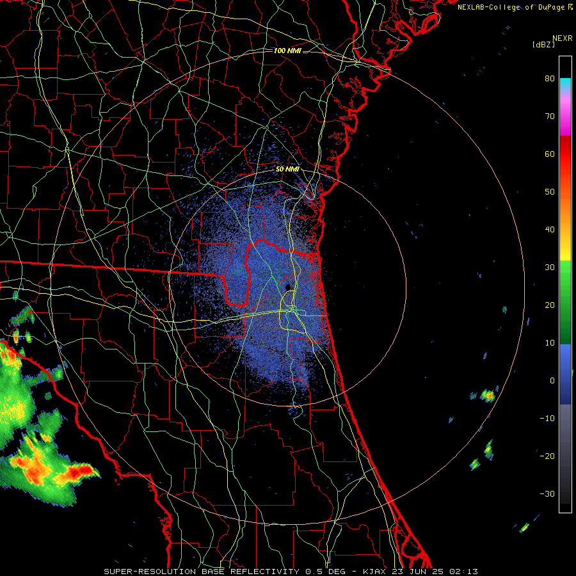Viewport: 576px width, 576px height.
Task: Click the 40 value on the dBZ scale
Action: [x=550, y=230]
